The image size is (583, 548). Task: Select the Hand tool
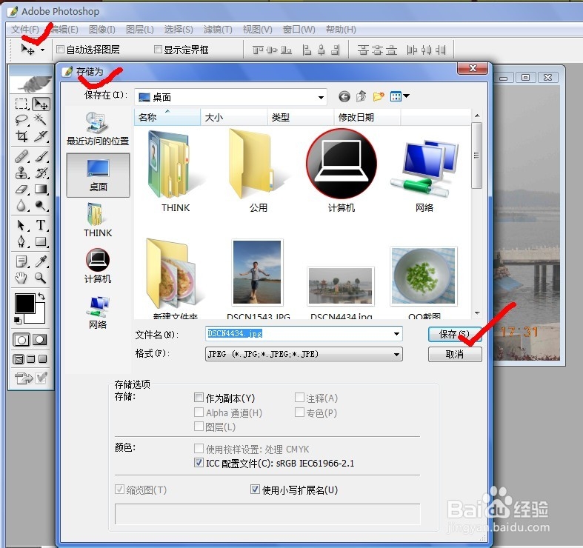point(21,278)
